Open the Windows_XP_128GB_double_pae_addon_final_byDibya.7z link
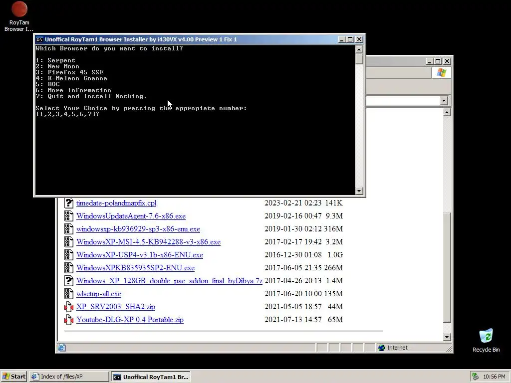 [169, 281]
